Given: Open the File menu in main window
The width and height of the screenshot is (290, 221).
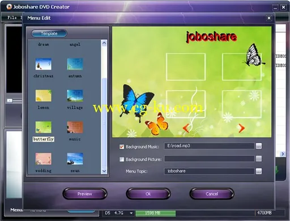Looking at the screenshot, I should (12, 18).
